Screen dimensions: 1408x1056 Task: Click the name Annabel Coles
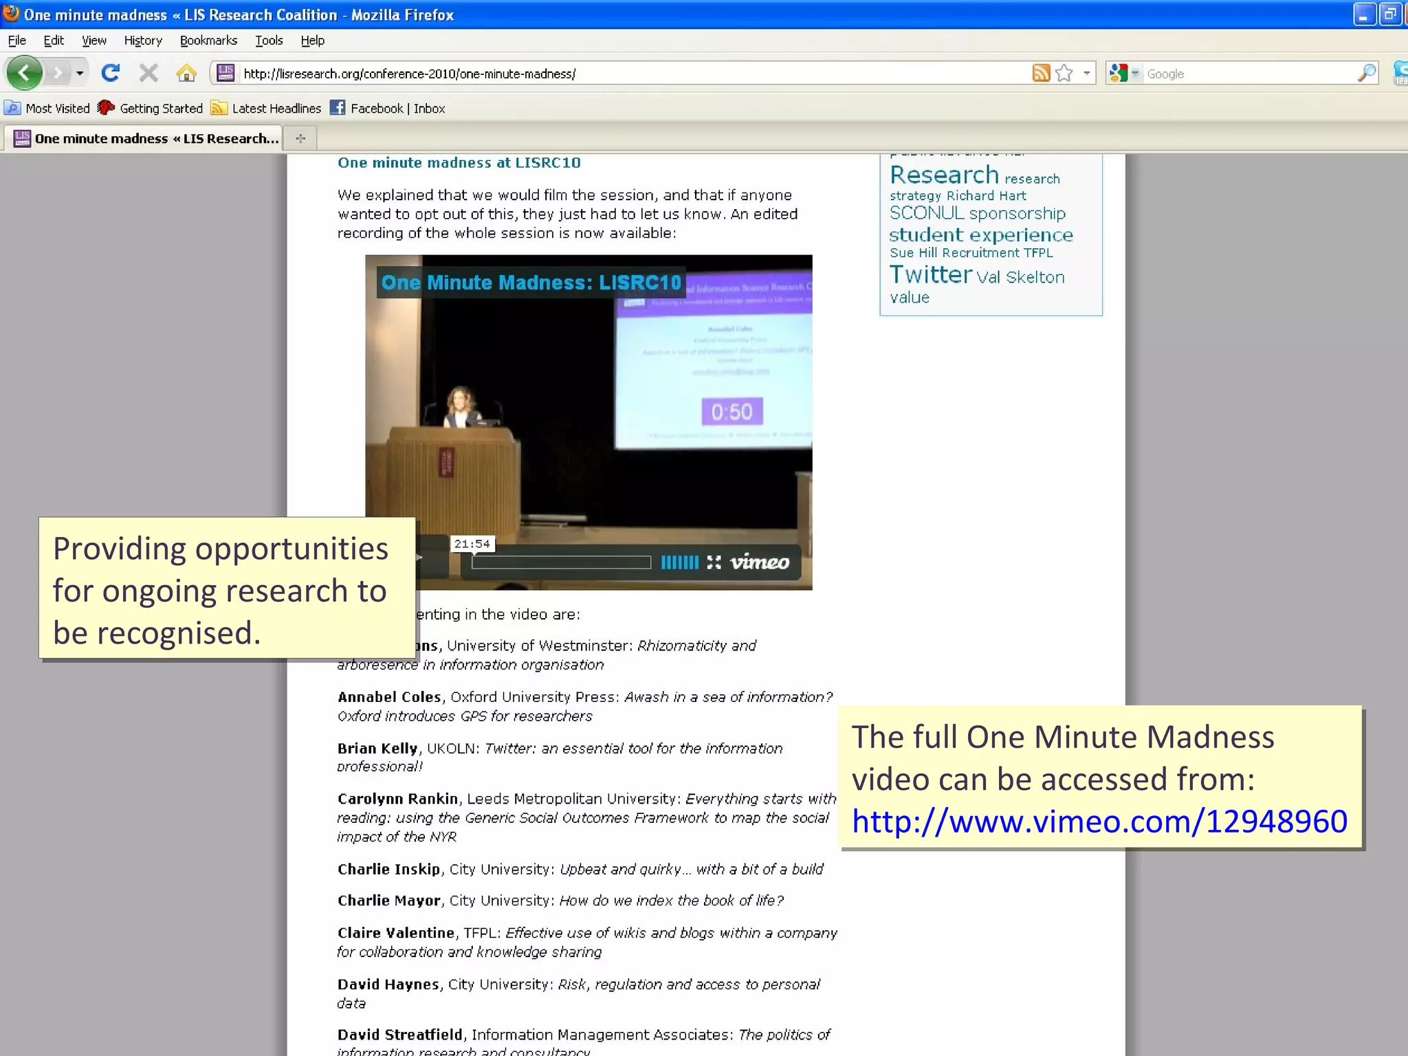click(x=389, y=696)
